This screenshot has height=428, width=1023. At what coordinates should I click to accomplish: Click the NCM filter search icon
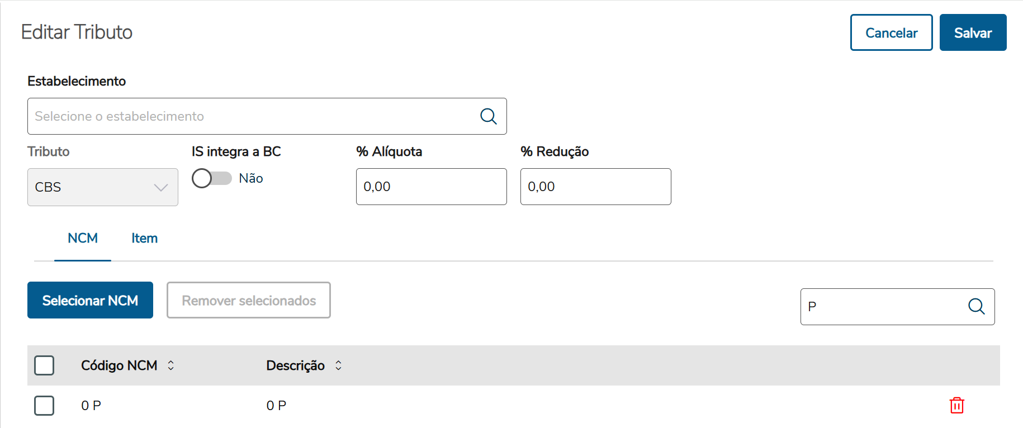tap(976, 306)
